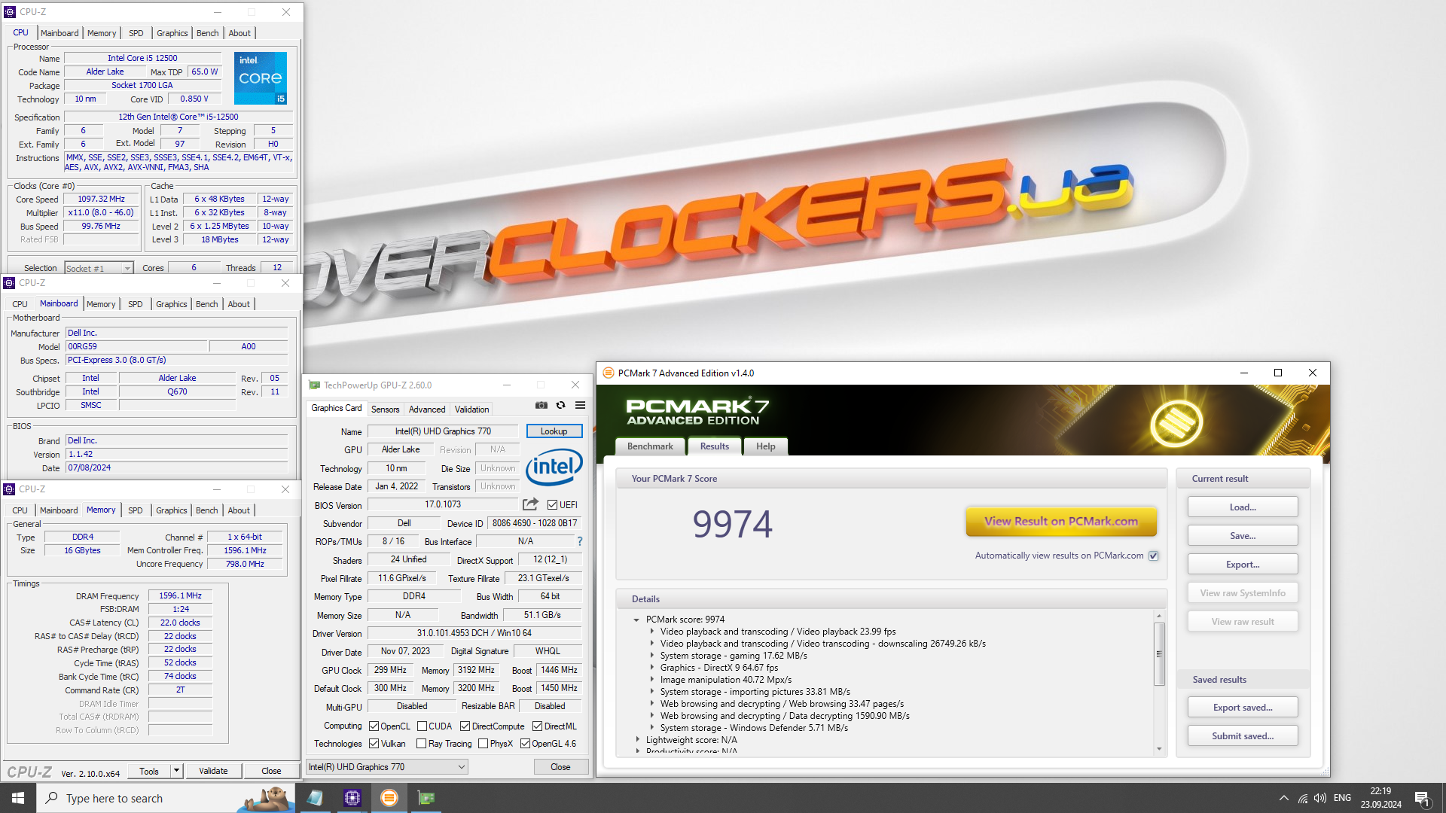1446x813 pixels.
Task: Toggle the Ray Tracing checkbox
Action: coord(422,744)
